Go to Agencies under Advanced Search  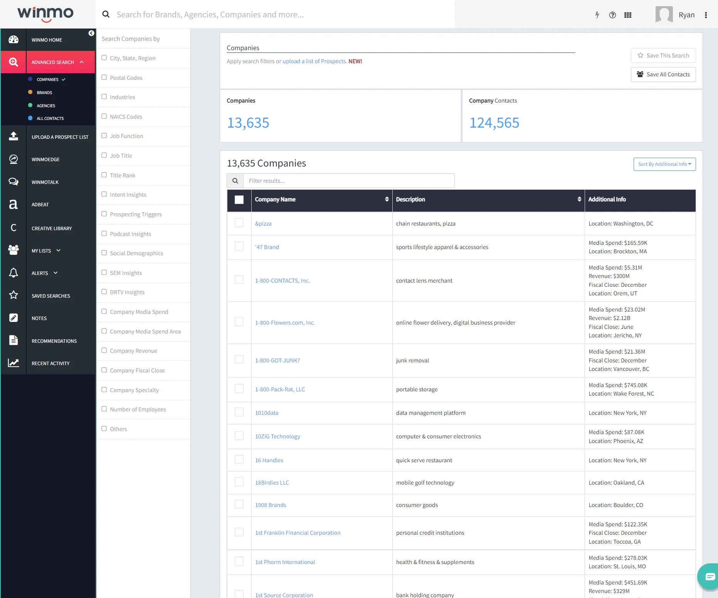point(46,106)
